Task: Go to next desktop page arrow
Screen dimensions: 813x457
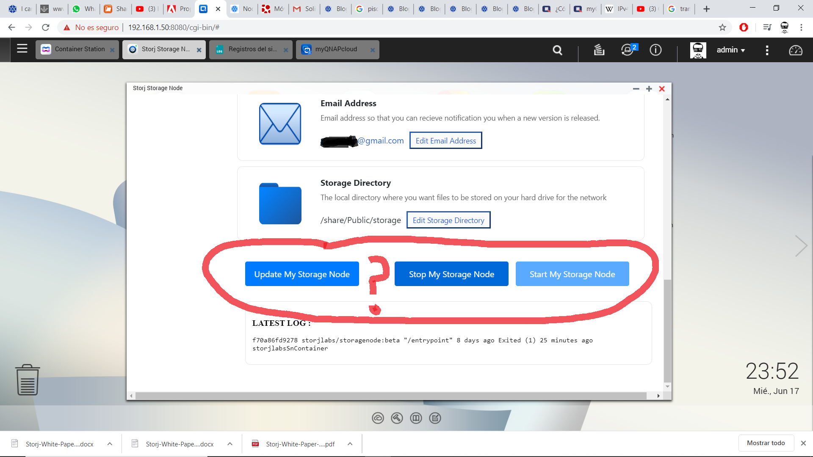Action: 801,246
